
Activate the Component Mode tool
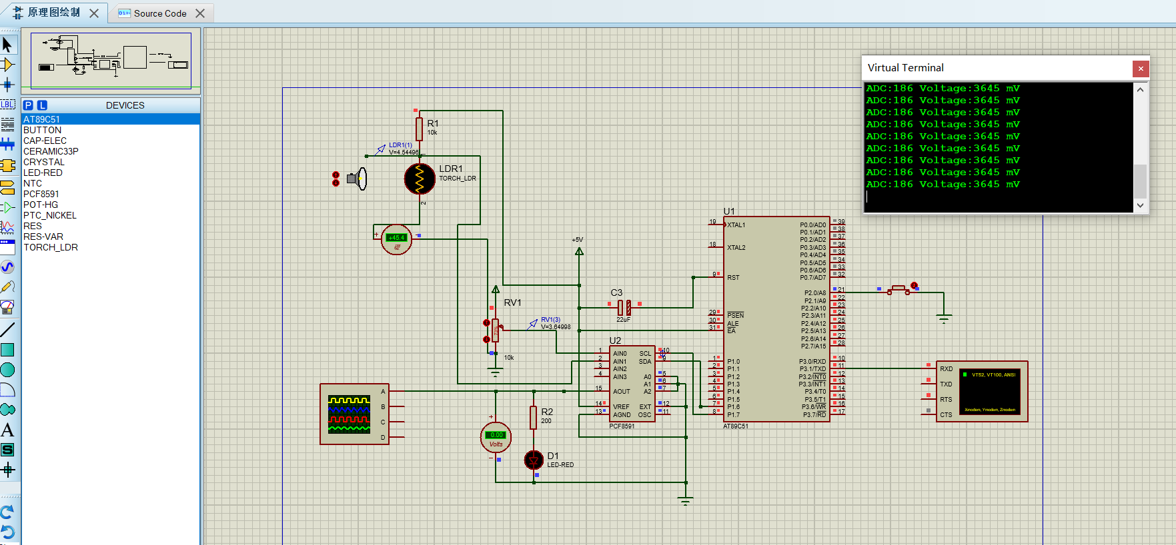pyautogui.click(x=7, y=65)
